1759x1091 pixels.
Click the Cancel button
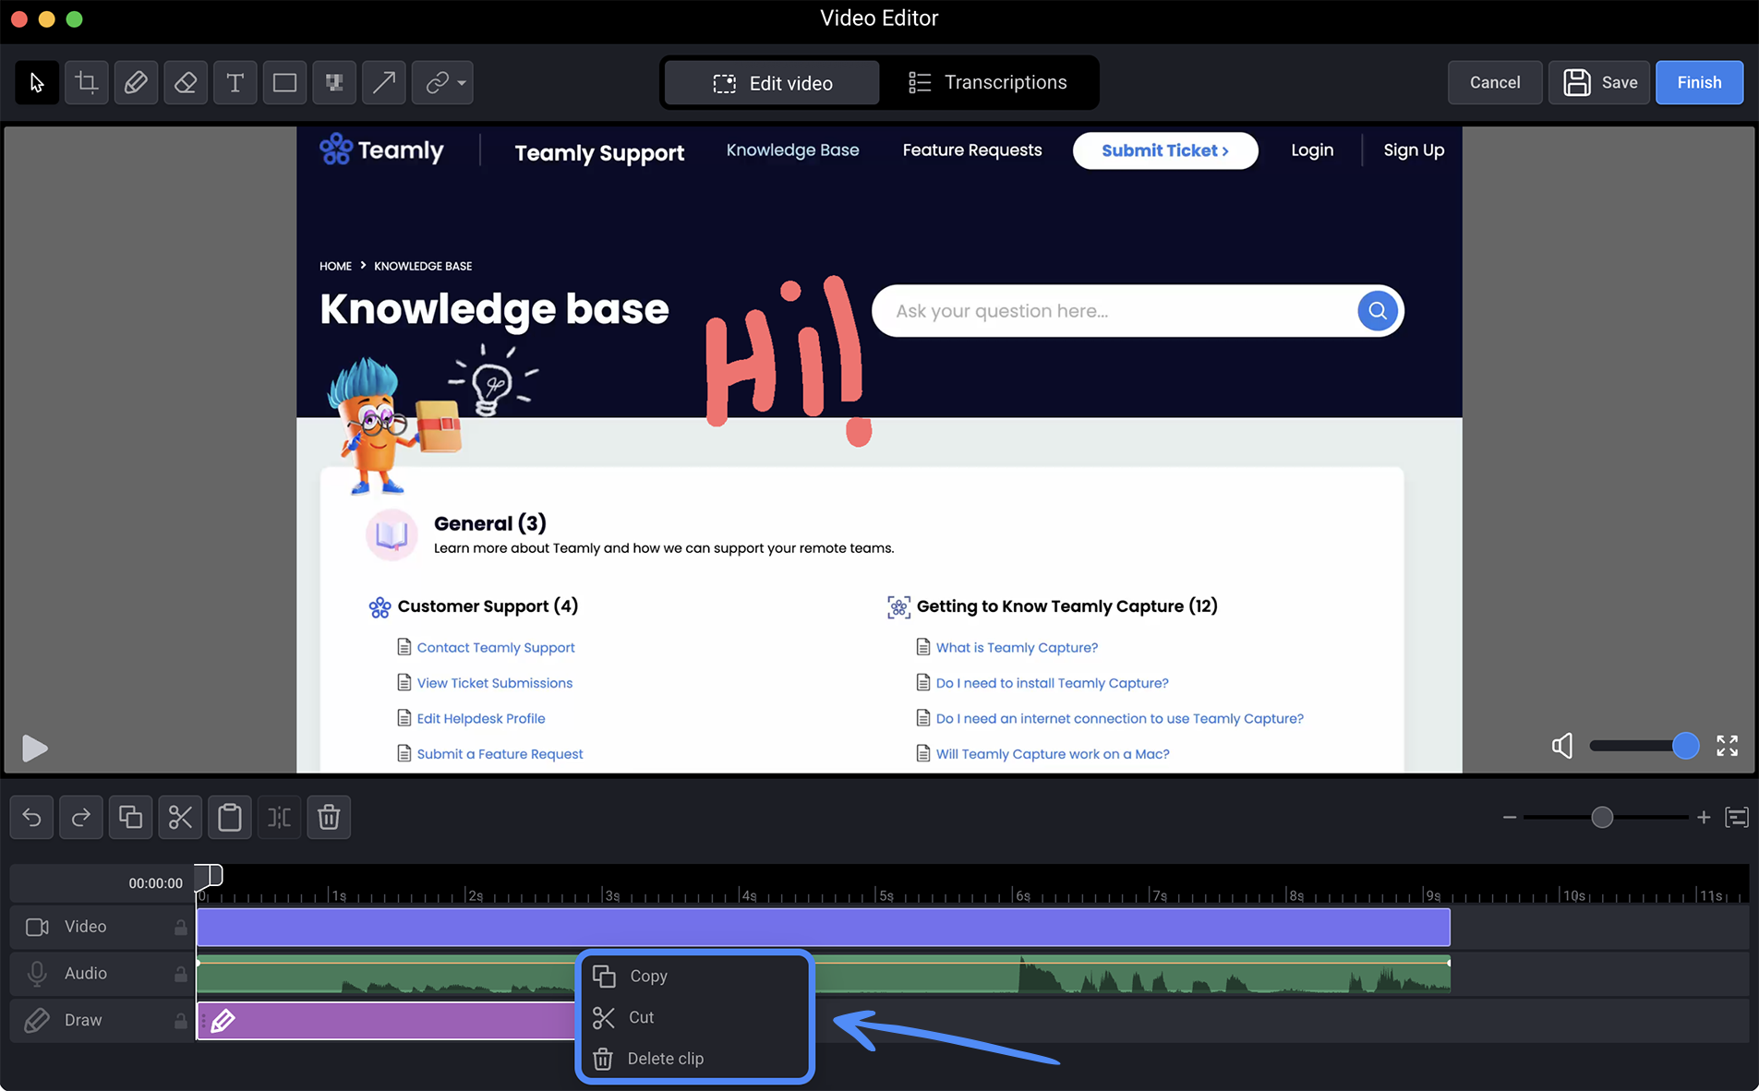click(x=1495, y=83)
